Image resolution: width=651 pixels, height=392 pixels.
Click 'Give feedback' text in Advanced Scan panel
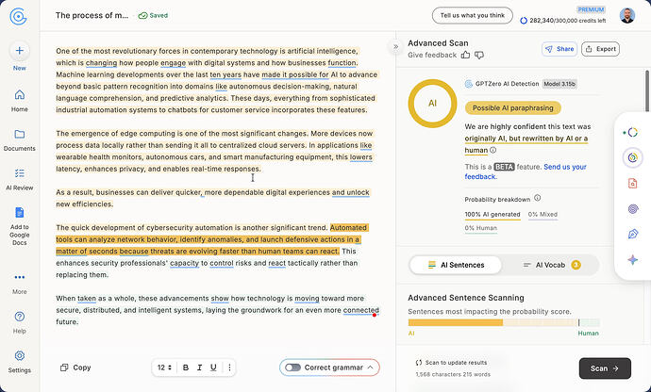pos(432,55)
